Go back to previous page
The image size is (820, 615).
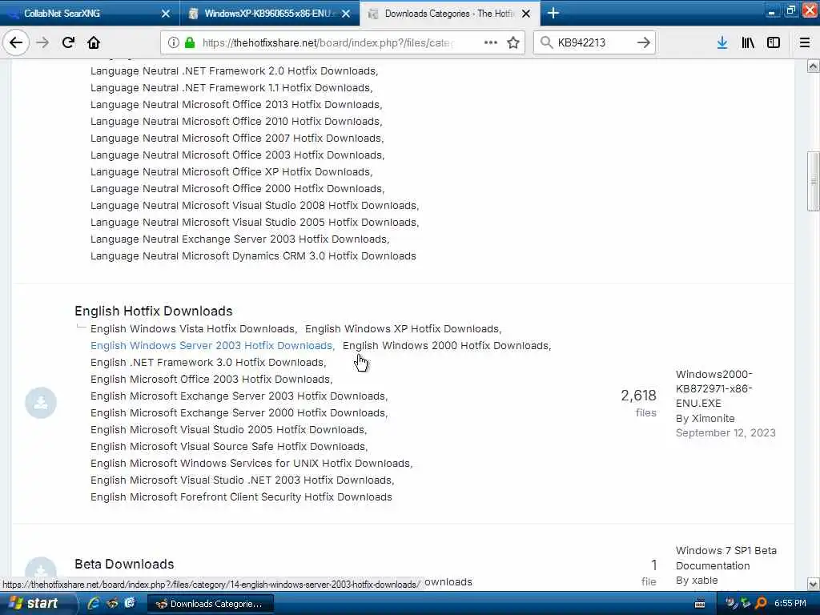[16, 42]
